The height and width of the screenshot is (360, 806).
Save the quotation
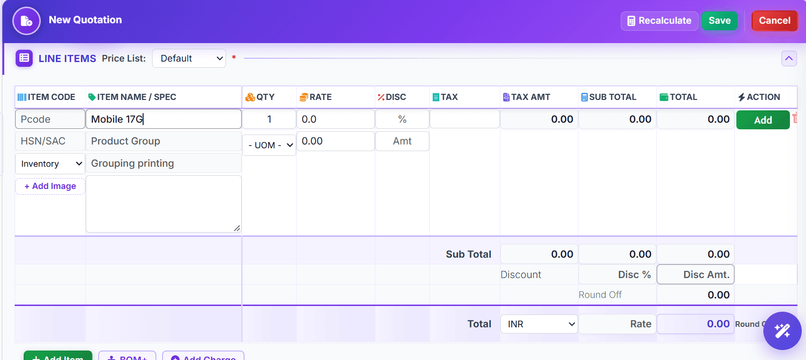tap(719, 21)
